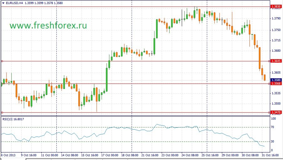This screenshot has height=160, width=283.
Task: Click the 31 Oct 16:00 time label
Action: (x=270, y=155)
